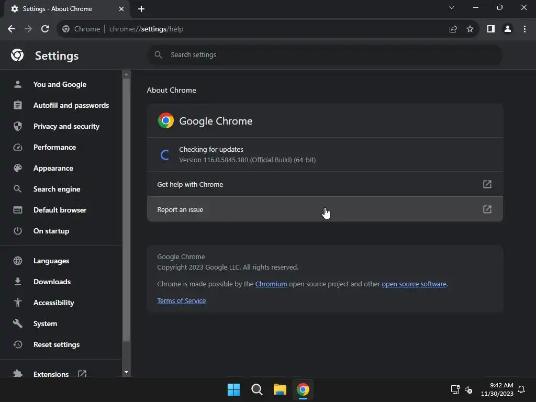Click the accessibility figure icon
536x402 pixels.
[x=18, y=303]
